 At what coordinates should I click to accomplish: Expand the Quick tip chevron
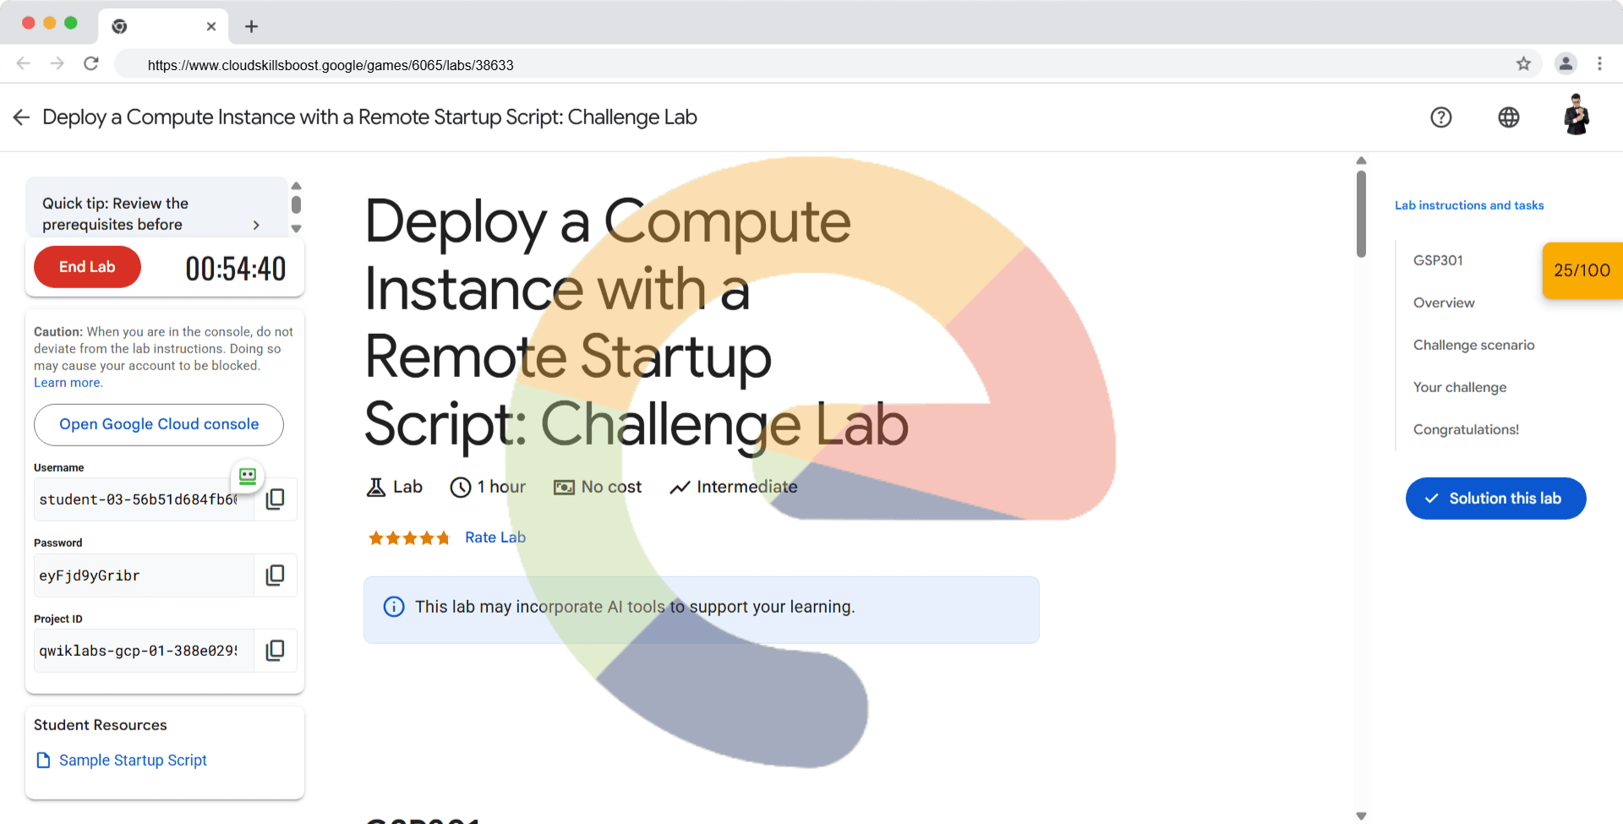tap(256, 225)
